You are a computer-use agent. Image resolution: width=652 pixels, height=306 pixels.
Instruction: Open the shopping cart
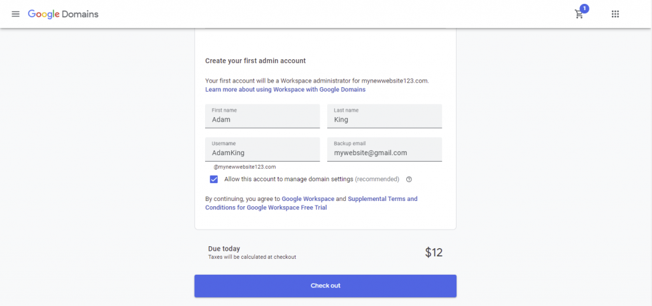(579, 15)
